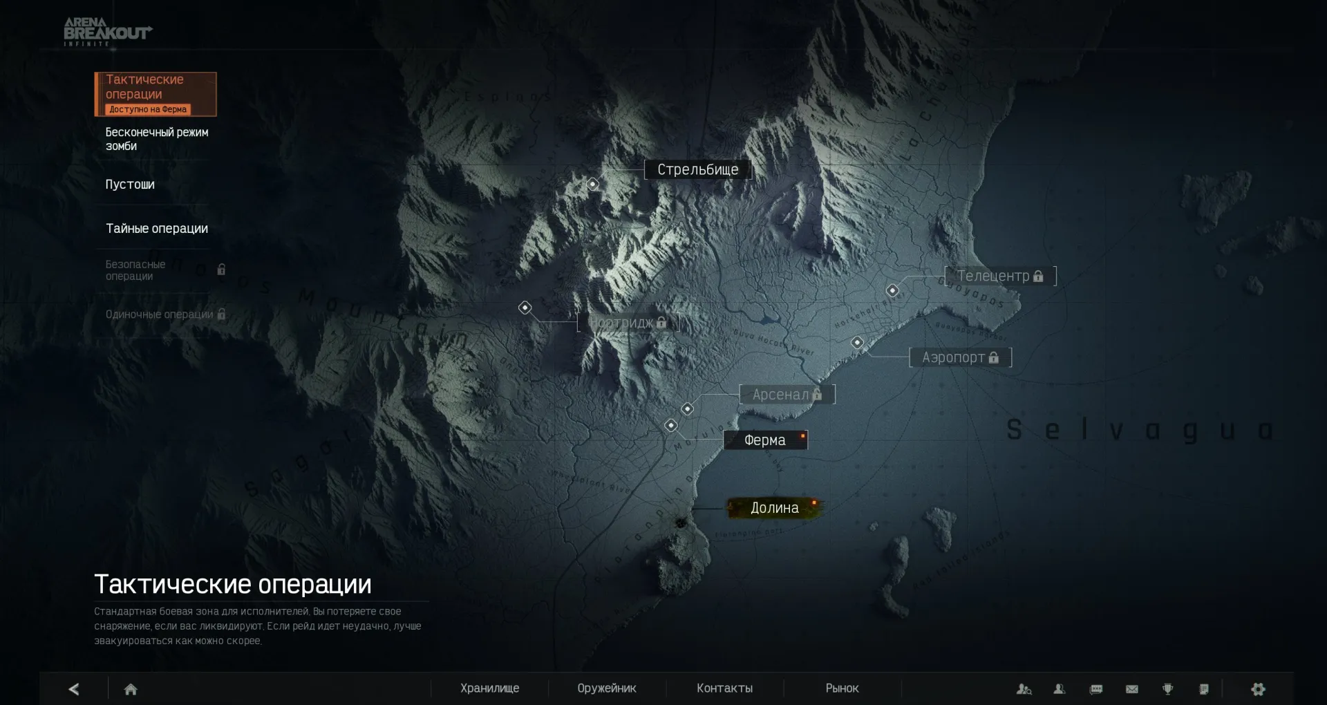The image size is (1327, 705).
Task: Open the chat messages icon
Action: click(1095, 689)
